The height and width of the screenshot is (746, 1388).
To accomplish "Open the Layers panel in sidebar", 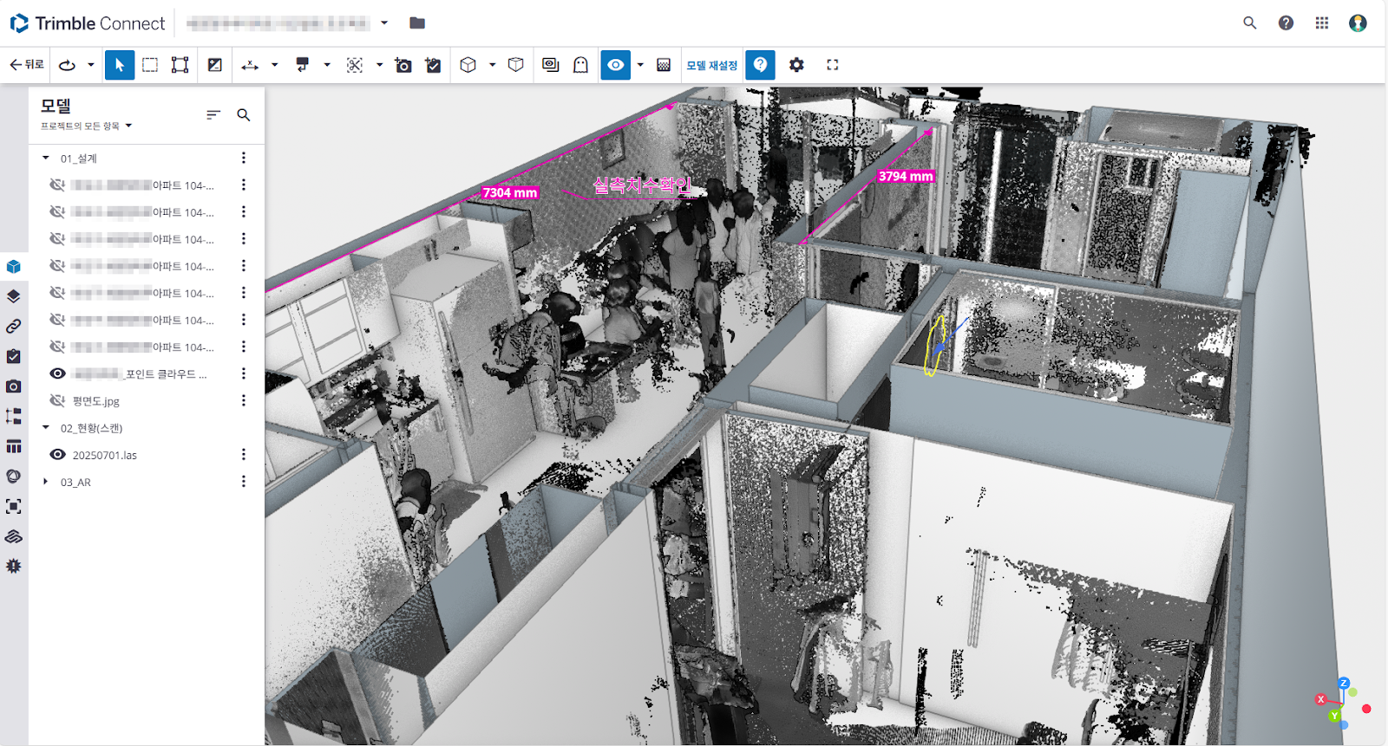I will point(14,296).
